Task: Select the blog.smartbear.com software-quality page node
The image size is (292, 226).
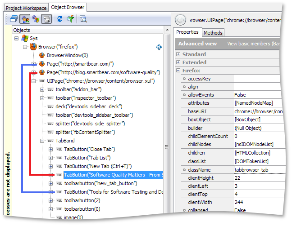Action: [103, 72]
